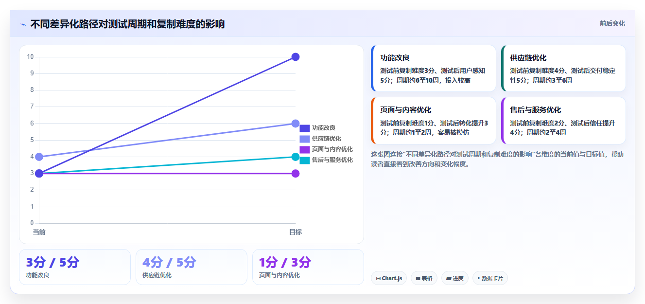Screen dimensions: 645x304
Task: Open the 售后与服务优化 info card
Action: click(x=563, y=121)
